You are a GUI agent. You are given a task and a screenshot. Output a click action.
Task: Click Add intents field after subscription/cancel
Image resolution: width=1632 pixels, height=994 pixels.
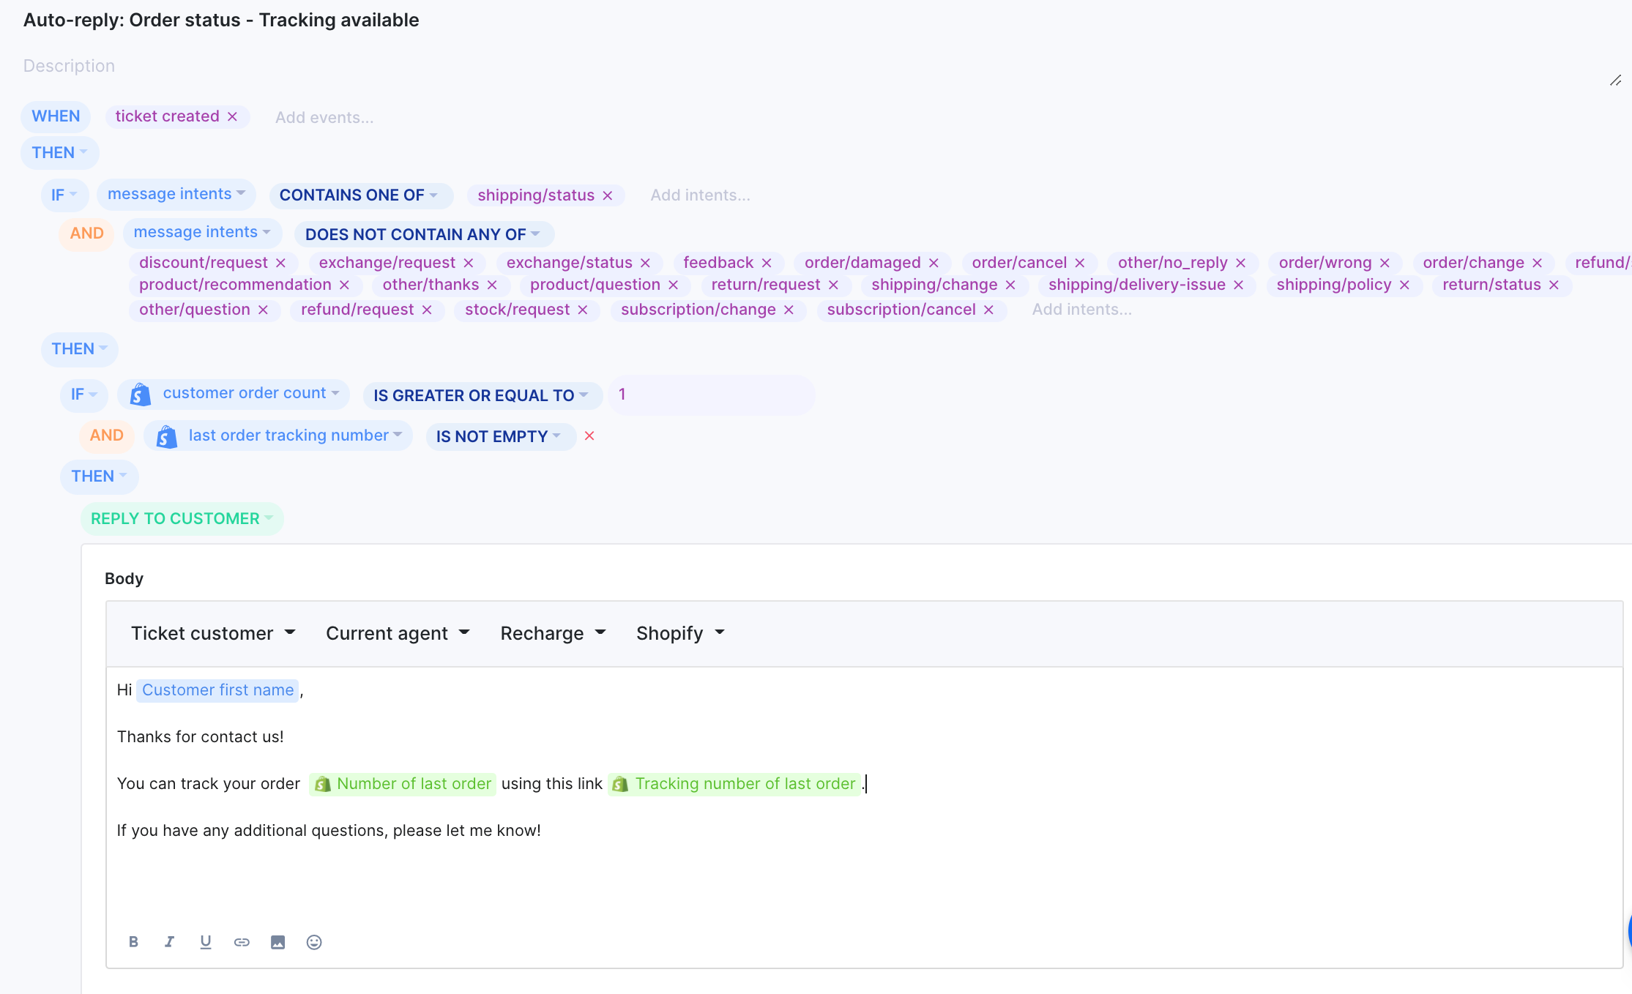[1081, 310]
